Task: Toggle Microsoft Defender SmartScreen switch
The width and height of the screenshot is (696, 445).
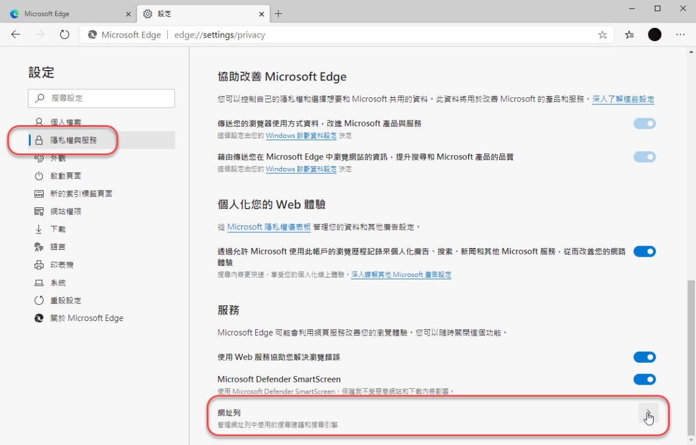Action: [x=644, y=380]
